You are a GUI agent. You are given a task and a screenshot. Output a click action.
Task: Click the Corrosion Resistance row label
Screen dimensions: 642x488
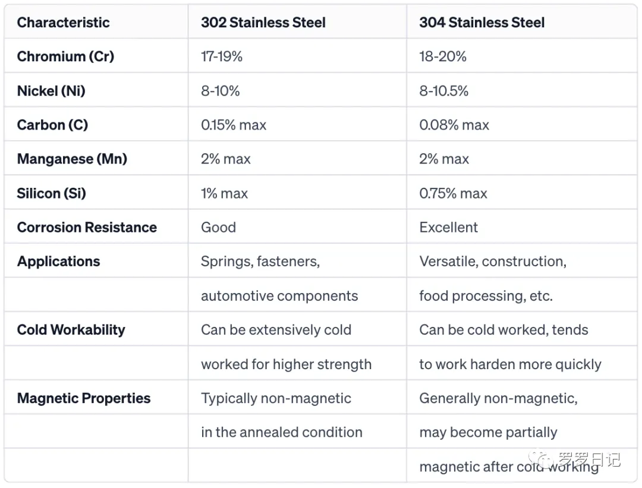pos(87,228)
